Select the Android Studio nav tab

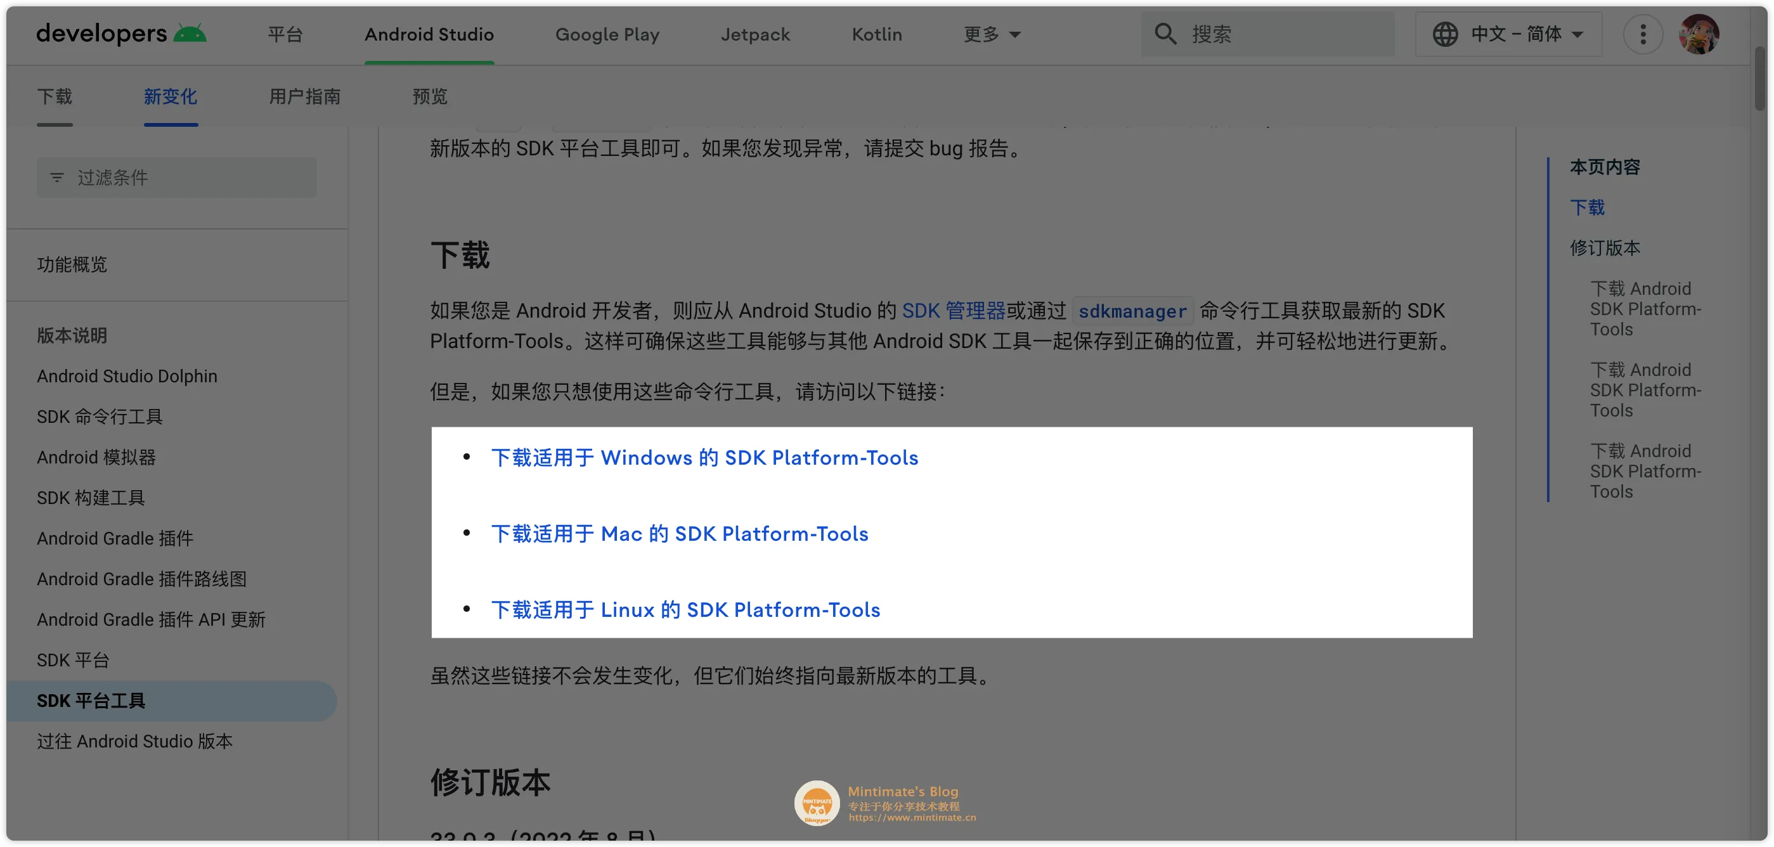click(429, 34)
